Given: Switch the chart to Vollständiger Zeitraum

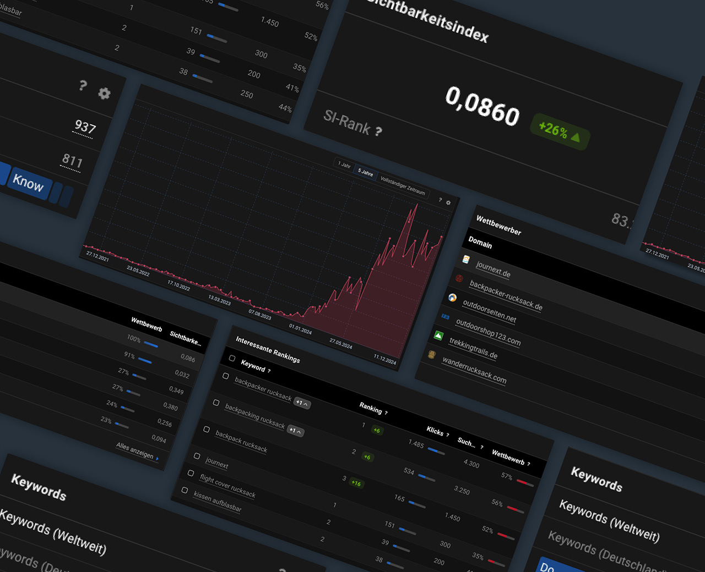Looking at the screenshot, I should [403, 186].
